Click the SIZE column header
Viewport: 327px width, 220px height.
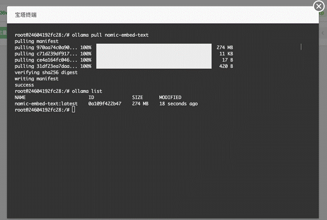pos(138,97)
